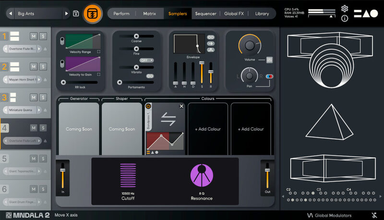384x220 pixels.
Task: Click the lower wireframe box visualizer
Action: tap(333, 168)
